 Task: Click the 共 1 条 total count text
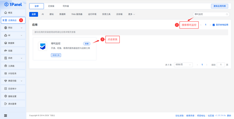pyautogui.click(x=168, y=65)
